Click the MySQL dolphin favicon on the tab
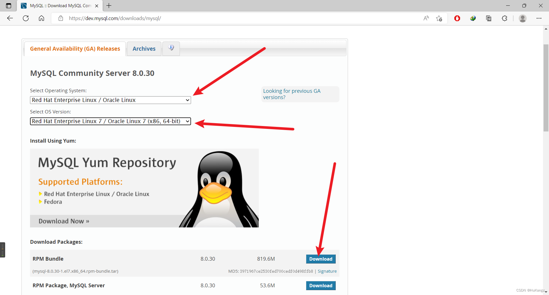Image resolution: width=549 pixels, height=295 pixels. coord(24,6)
